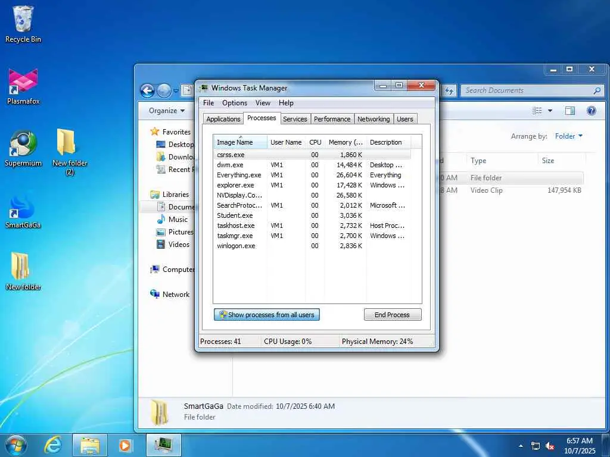This screenshot has height=457, width=610.
Task: Open the Recycle Bin desktop icon
Action: click(x=23, y=24)
